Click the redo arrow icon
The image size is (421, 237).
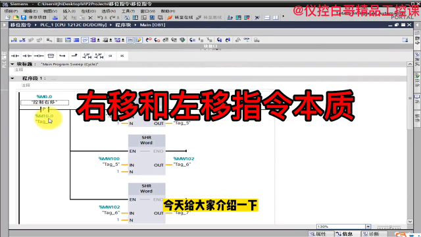click(112, 18)
